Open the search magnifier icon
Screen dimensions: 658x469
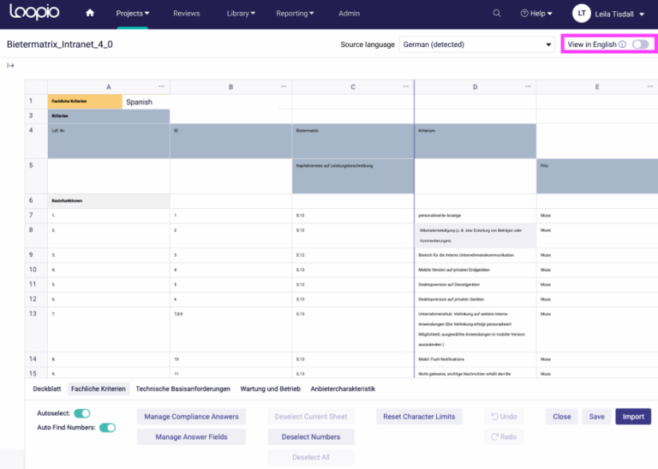pos(496,13)
